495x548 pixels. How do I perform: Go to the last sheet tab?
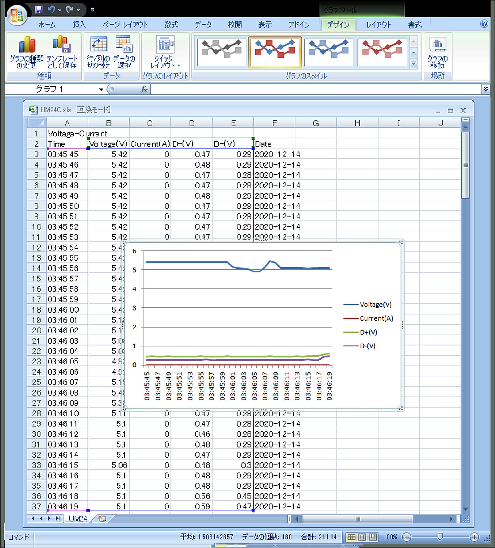click(x=58, y=518)
